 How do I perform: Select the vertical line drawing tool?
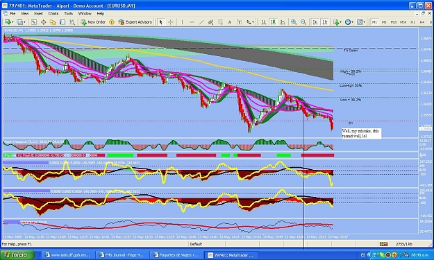click(182, 22)
